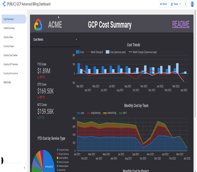This screenshot has height=172, width=197.
Task: Open the three-dot more options menu
Action: point(185,4)
